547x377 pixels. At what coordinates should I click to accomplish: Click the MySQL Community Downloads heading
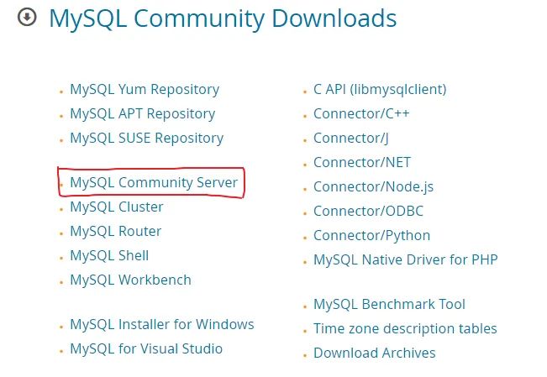point(223,18)
